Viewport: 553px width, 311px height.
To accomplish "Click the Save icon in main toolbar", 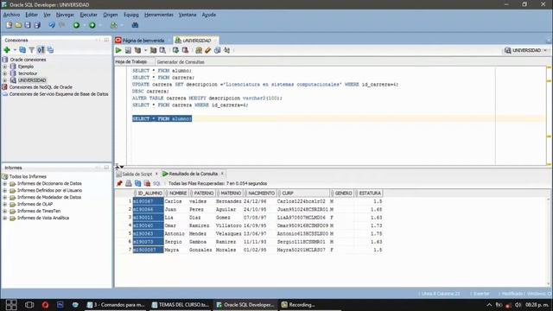I will pyautogui.click(x=28, y=25).
